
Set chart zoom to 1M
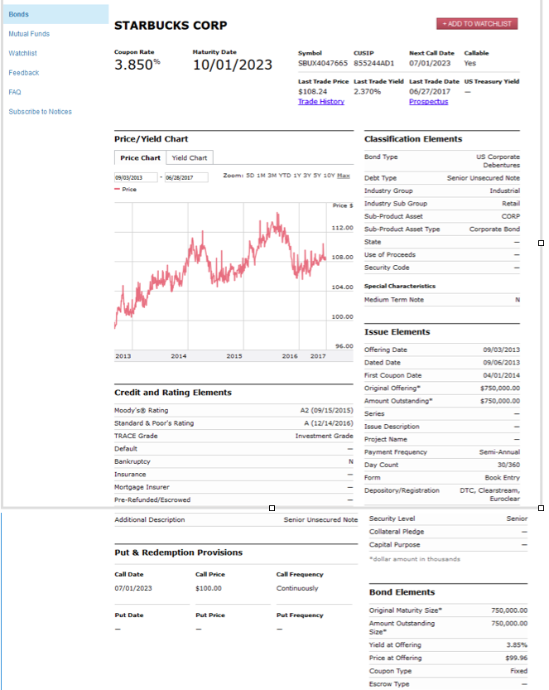coord(261,176)
